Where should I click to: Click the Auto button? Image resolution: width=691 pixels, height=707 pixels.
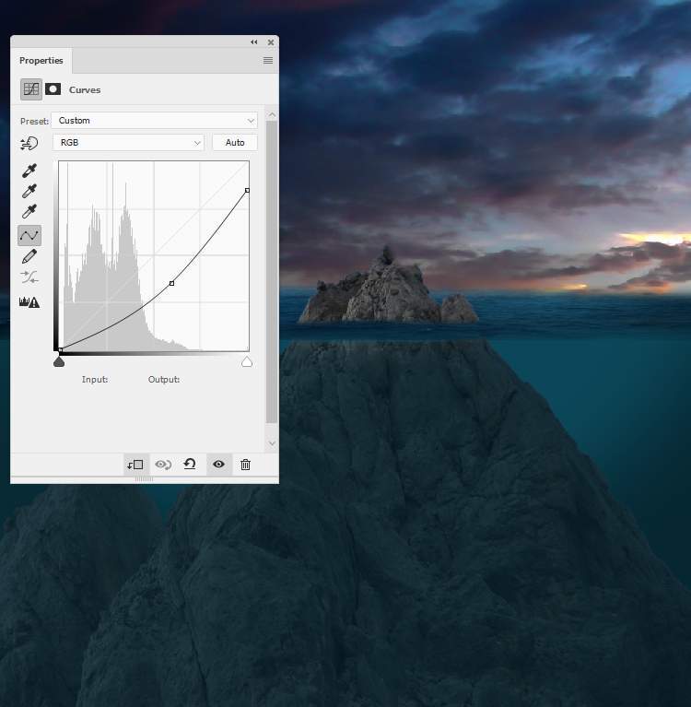[235, 143]
